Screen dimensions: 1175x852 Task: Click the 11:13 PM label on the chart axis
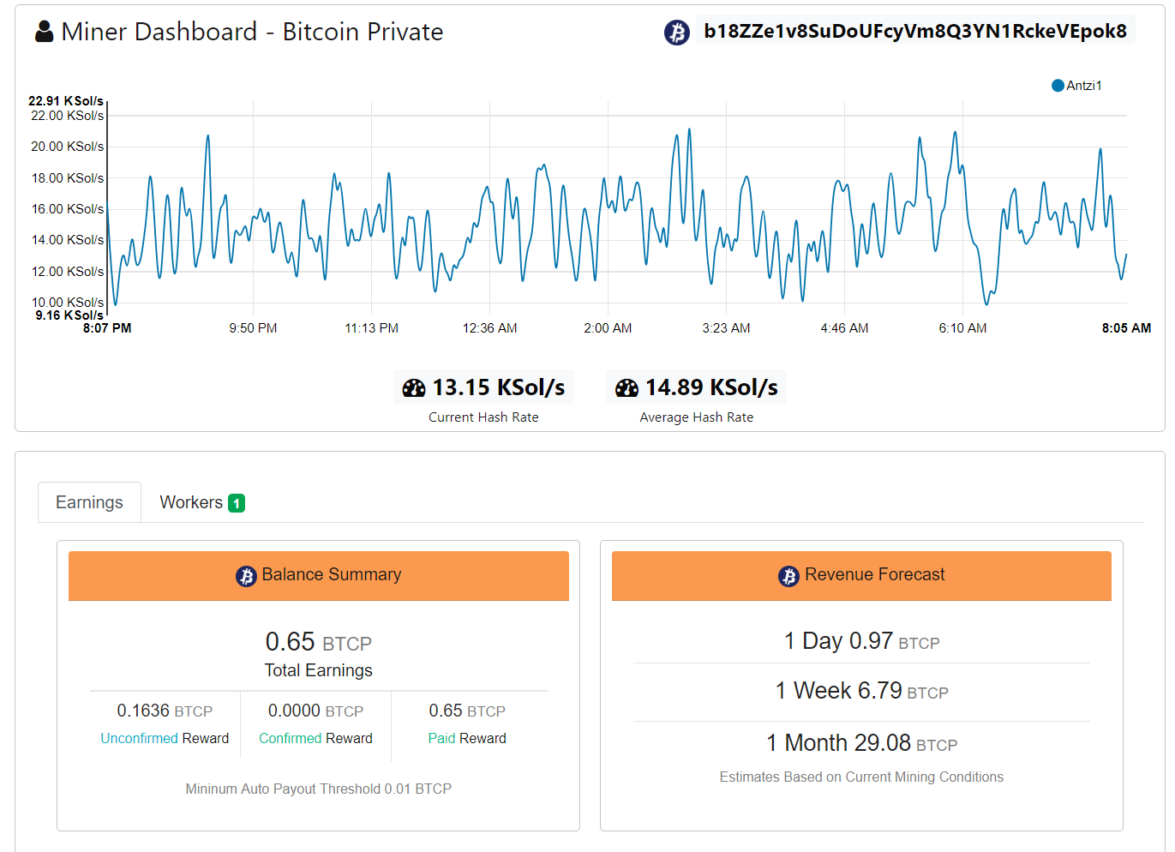pyautogui.click(x=371, y=328)
